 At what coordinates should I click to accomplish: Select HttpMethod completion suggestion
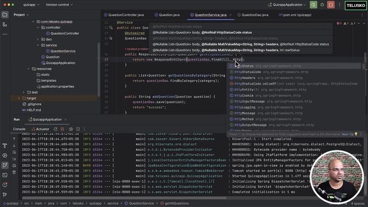(295, 119)
